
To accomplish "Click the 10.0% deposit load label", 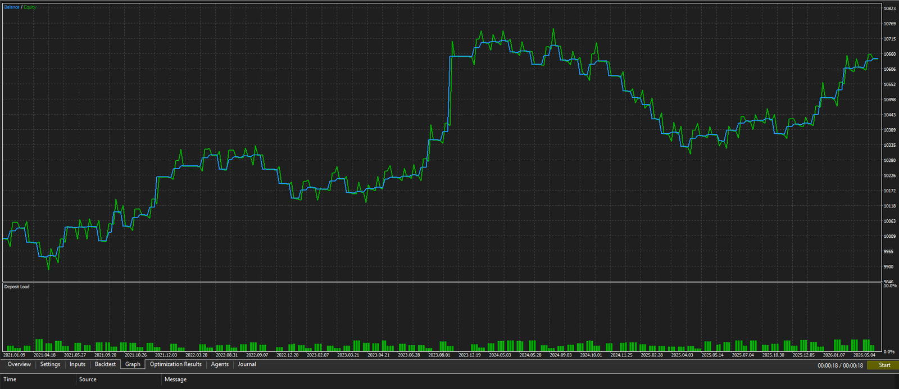I will [x=890, y=286].
